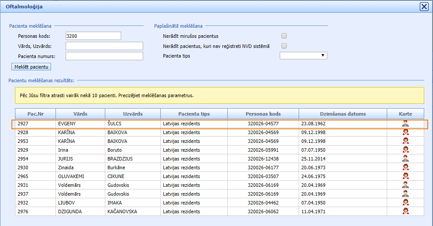
Task: Open card icon for Zinaida Burkāne
Action: tap(405, 168)
